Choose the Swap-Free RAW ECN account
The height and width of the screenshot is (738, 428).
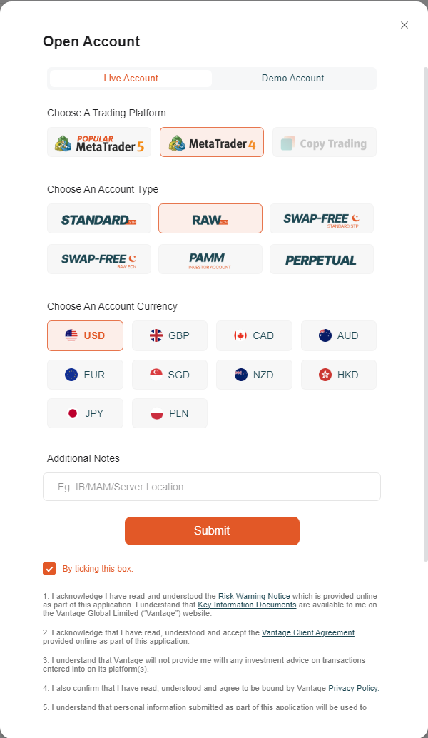coord(99,259)
